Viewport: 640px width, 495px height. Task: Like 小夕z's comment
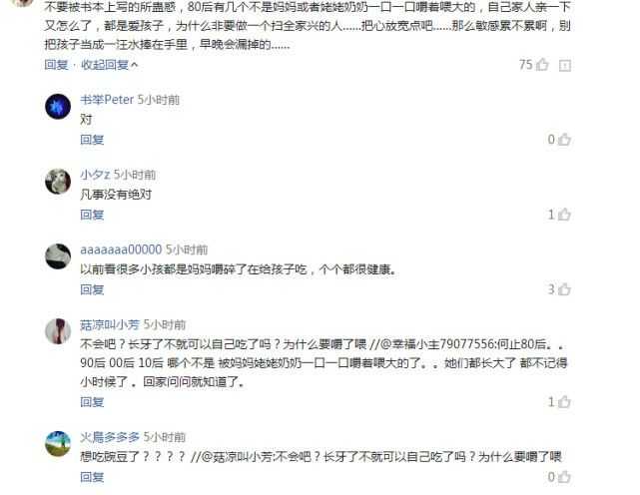point(564,215)
